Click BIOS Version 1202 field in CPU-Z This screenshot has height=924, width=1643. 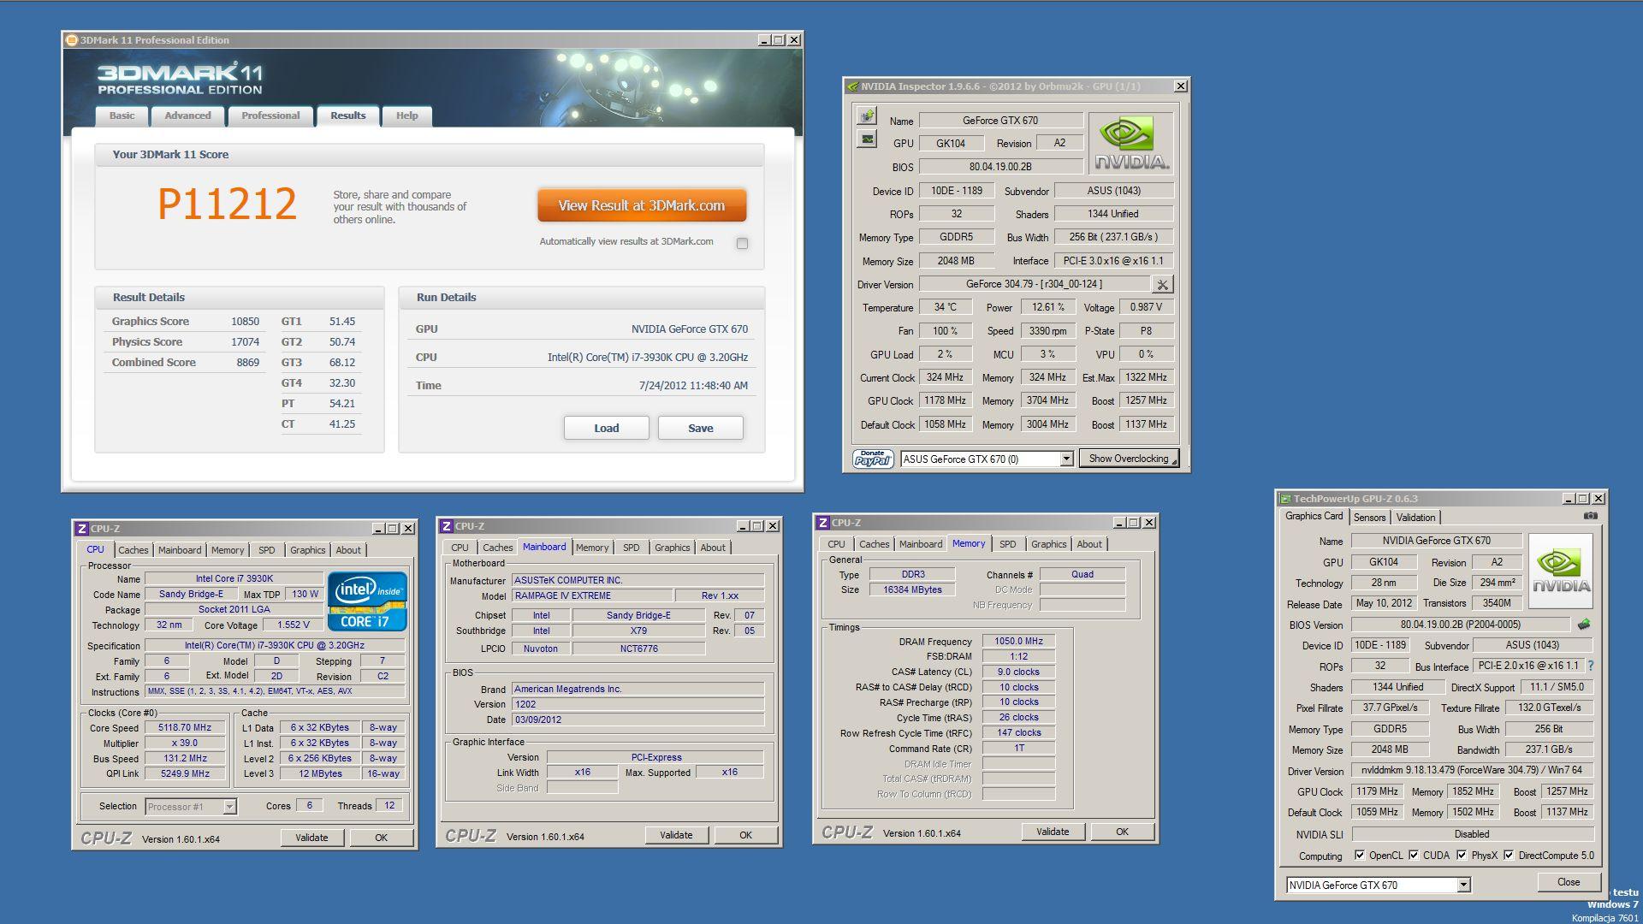click(x=638, y=704)
